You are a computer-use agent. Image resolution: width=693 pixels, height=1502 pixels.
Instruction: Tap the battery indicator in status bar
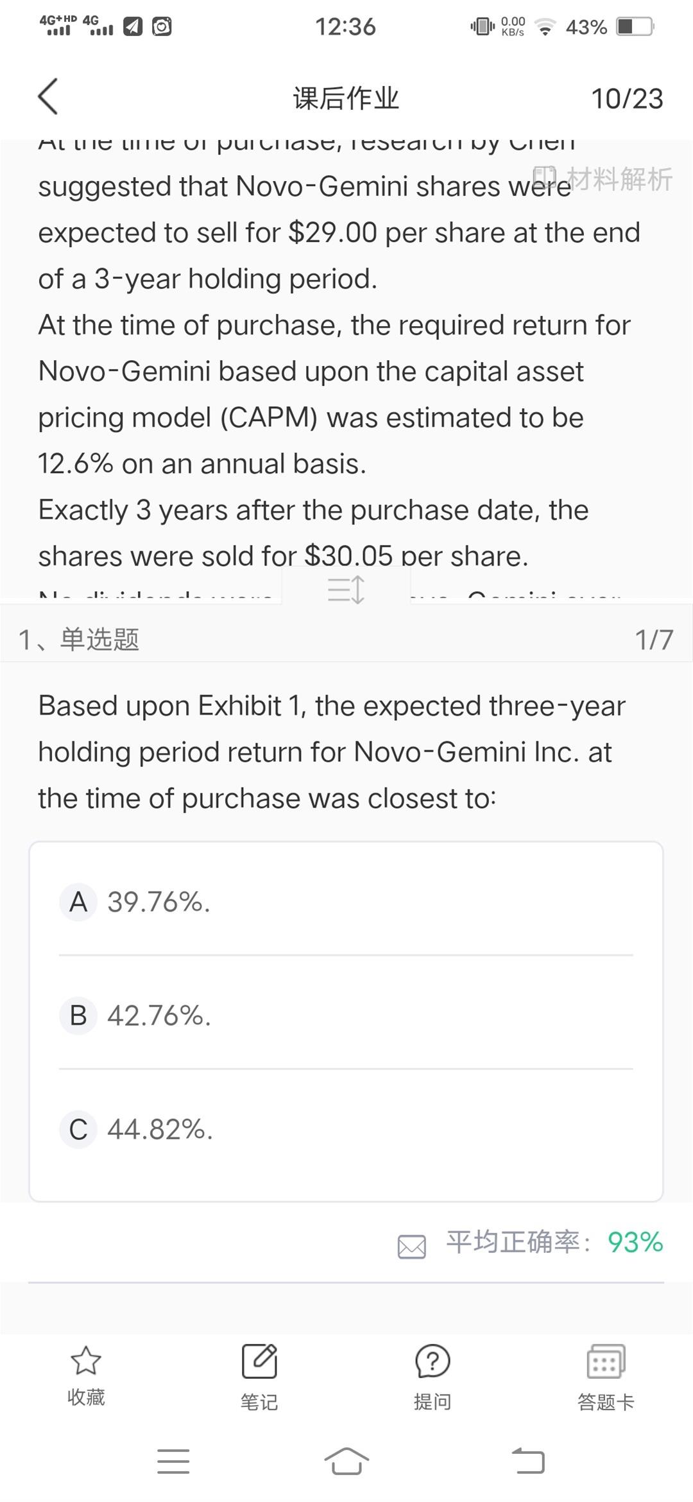(634, 26)
